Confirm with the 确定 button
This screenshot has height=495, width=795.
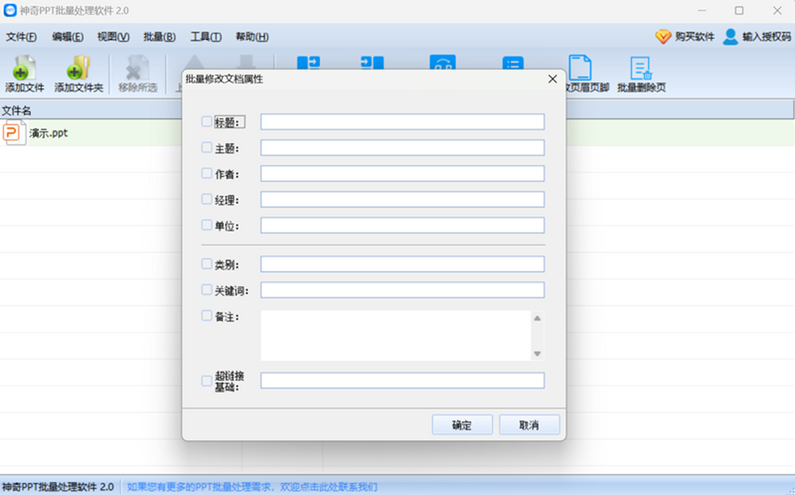462,425
